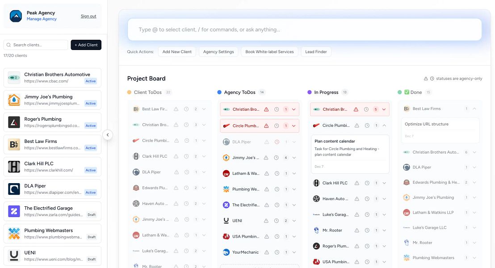Screen dimensions: 495x268
Task: Click Best Law Firms logo in sidebar
Action: pyautogui.click(x=14, y=144)
